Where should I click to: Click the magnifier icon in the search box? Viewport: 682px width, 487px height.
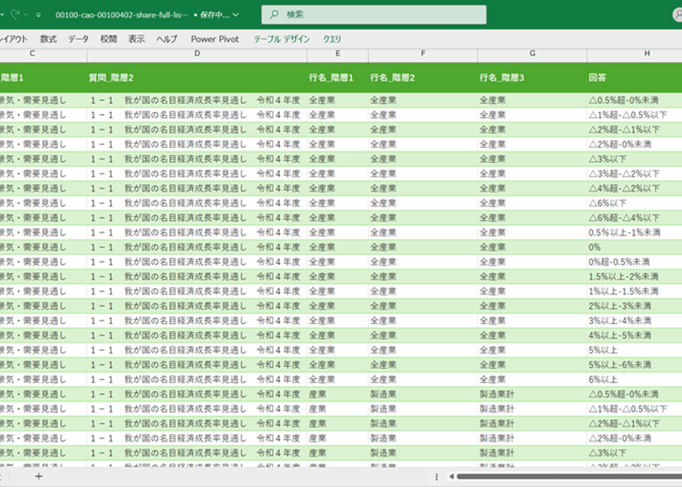(x=274, y=15)
